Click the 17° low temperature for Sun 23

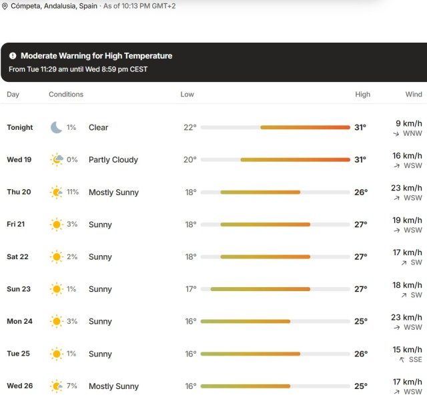191,289
